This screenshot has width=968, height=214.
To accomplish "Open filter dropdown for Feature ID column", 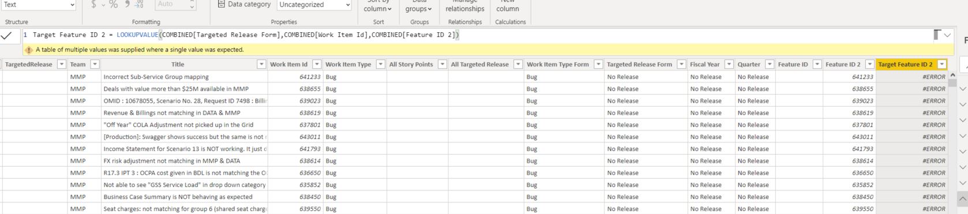I will (x=817, y=65).
